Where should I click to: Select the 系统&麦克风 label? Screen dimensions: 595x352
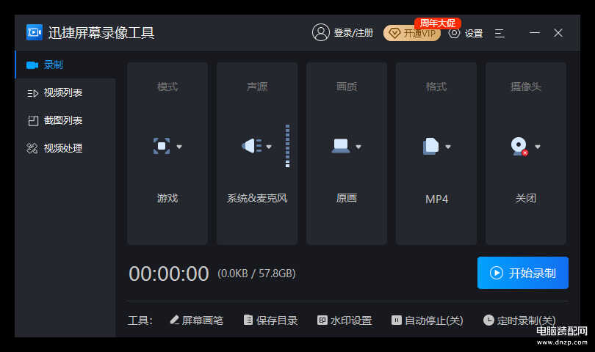257,198
